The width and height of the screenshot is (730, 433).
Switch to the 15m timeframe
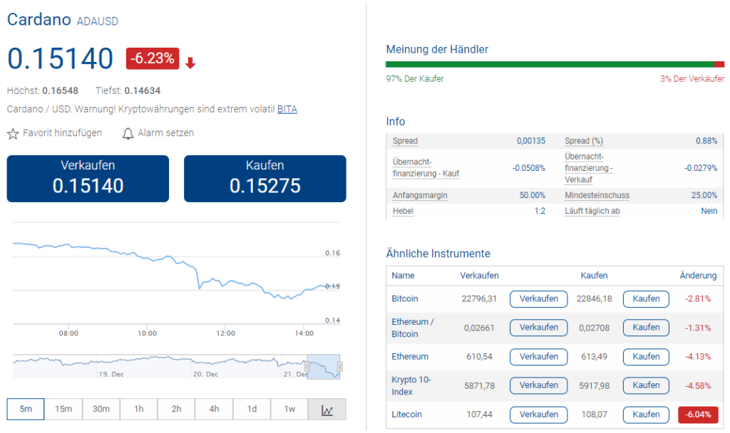(x=63, y=409)
